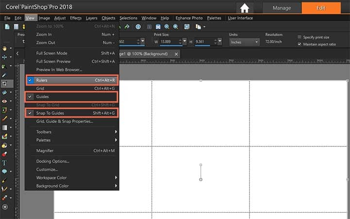Click the Zoom In magnifier icon
The image size is (350, 219).
175,27
